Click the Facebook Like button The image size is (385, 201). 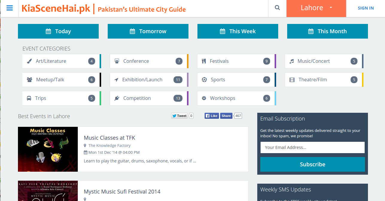pyautogui.click(x=212, y=116)
